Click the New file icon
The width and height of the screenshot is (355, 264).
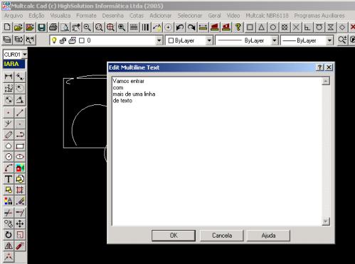[7, 28]
